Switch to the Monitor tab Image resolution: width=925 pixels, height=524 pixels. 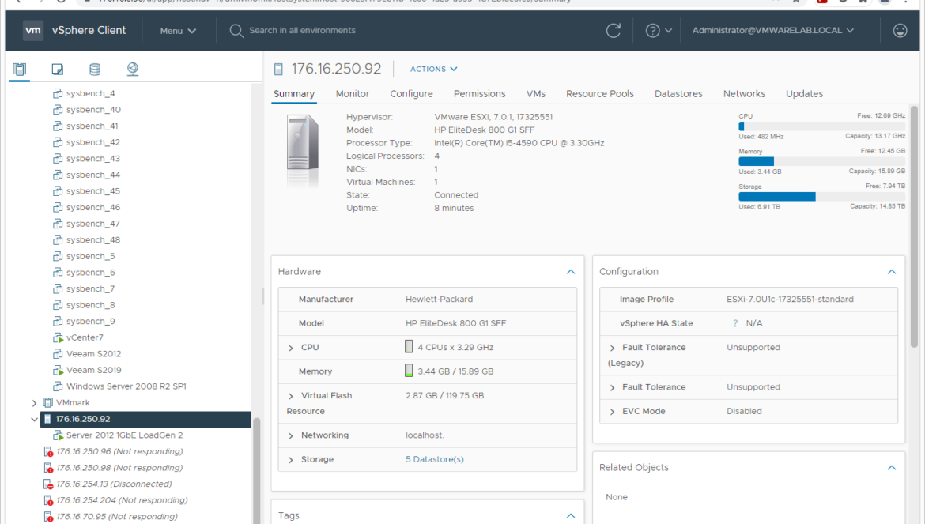pos(352,94)
